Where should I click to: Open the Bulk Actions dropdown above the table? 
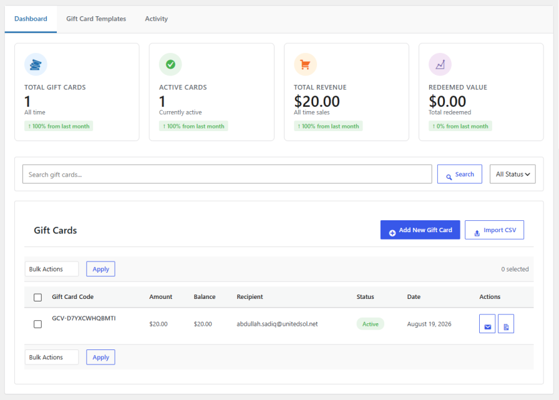pos(52,269)
